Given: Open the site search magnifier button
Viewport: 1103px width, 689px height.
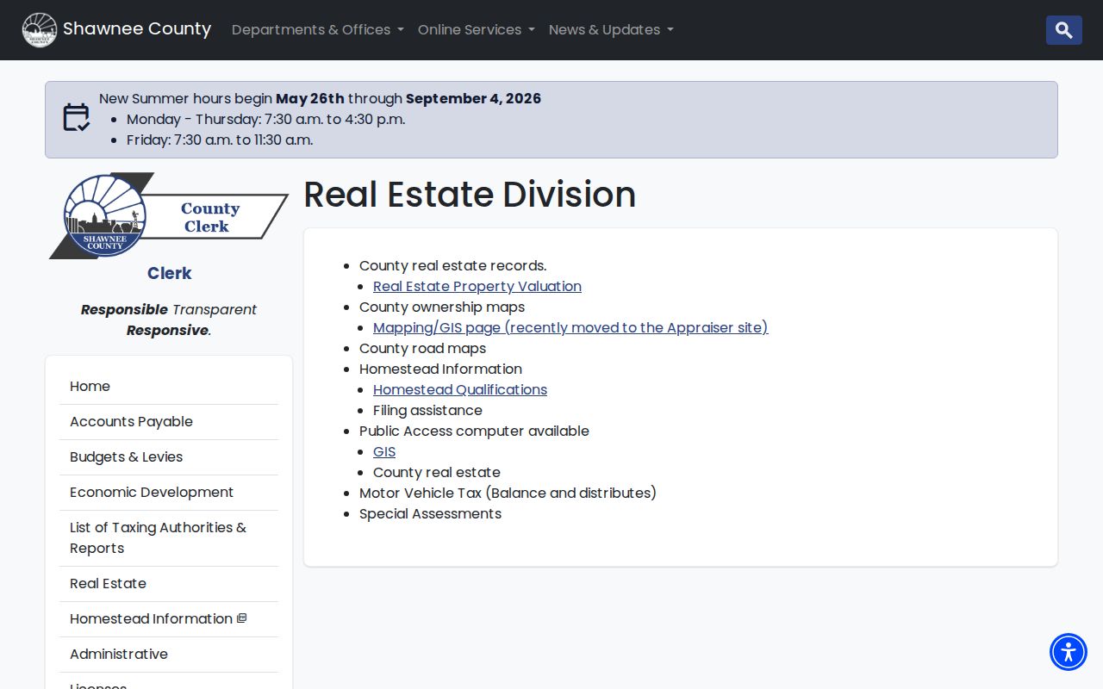Looking at the screenshot, I should [1064, 30].
